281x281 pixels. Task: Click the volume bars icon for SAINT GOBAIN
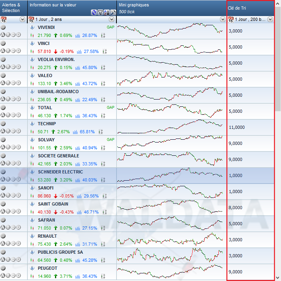(79, 212)
